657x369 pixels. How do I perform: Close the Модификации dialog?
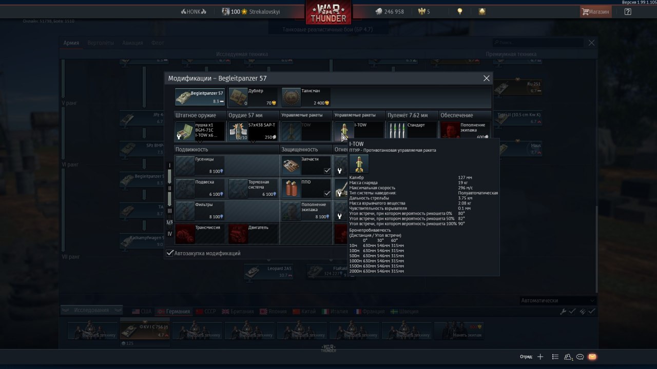coord(487,78)
